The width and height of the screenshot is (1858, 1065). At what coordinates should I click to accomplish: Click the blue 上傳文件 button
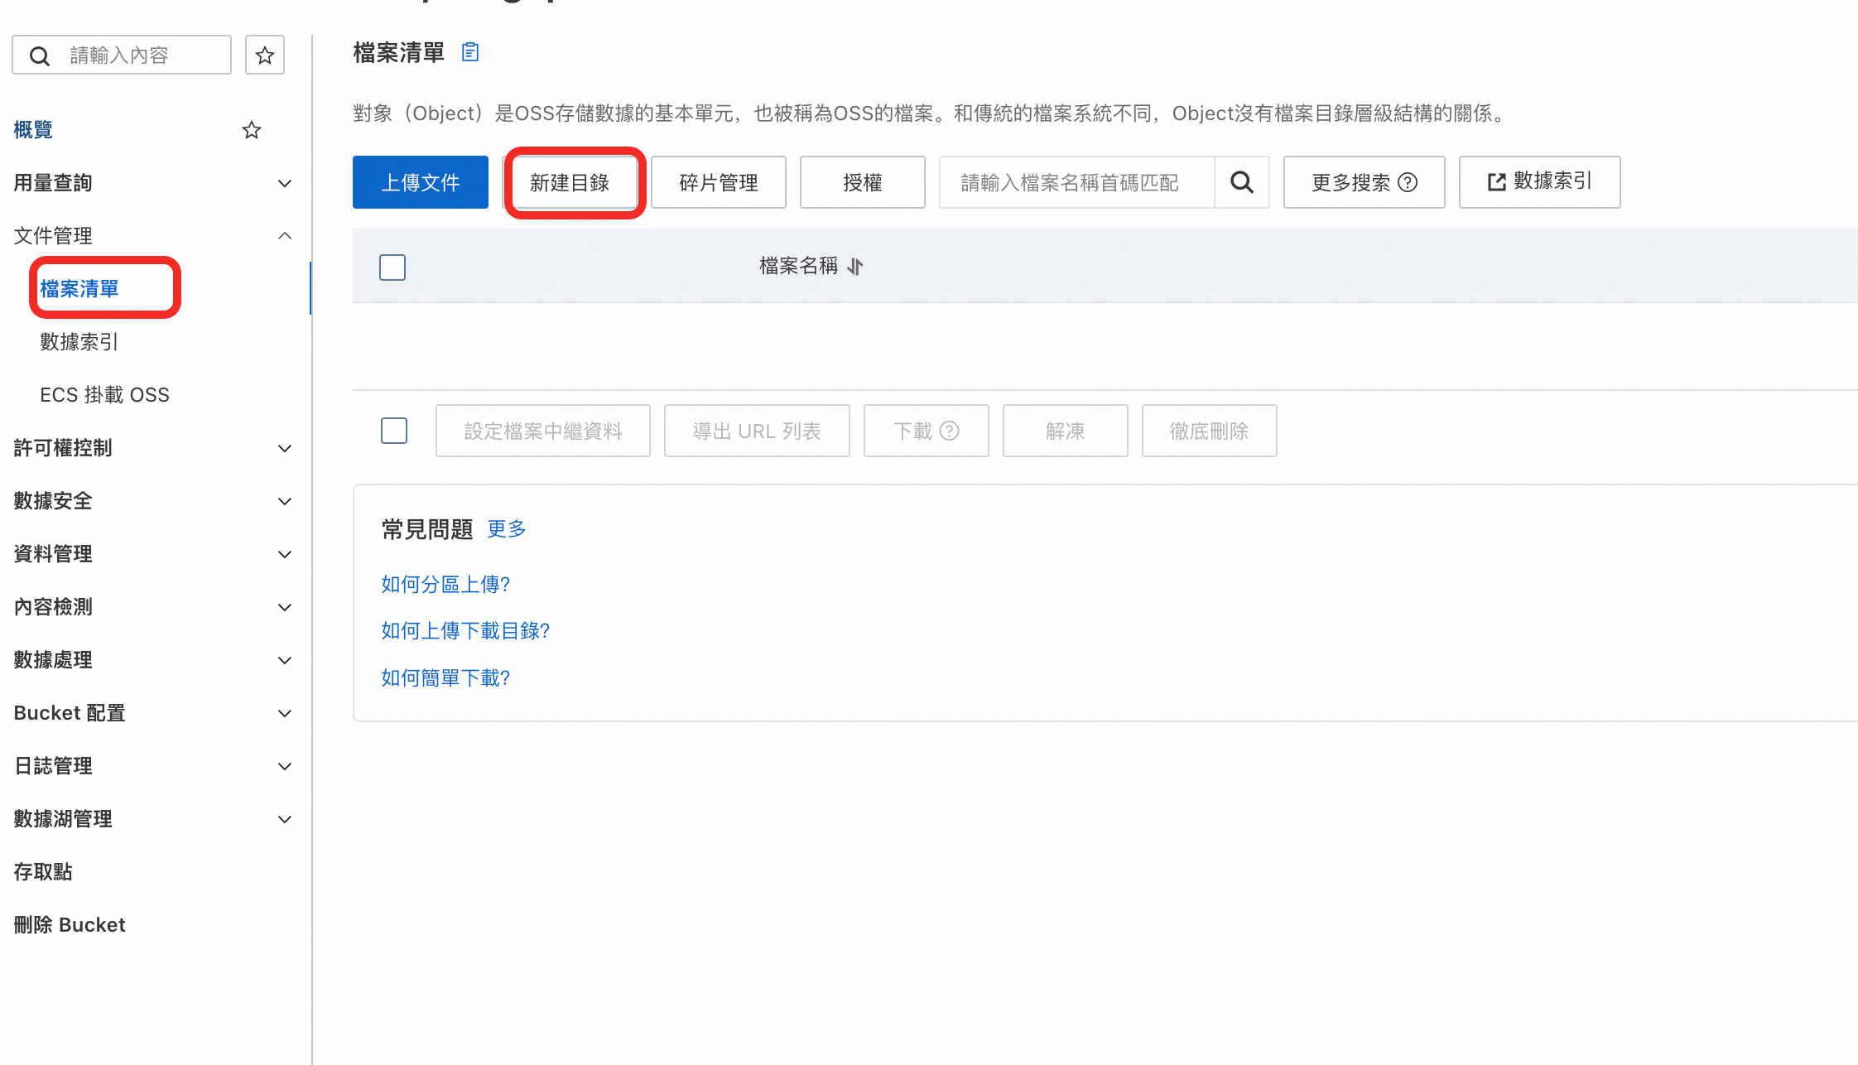coord(421,182)
